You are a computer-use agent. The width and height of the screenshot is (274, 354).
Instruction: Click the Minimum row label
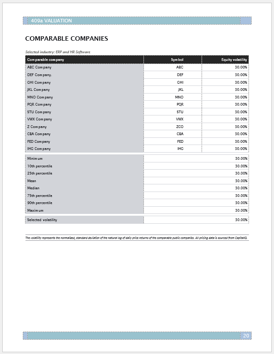point(35,158)
